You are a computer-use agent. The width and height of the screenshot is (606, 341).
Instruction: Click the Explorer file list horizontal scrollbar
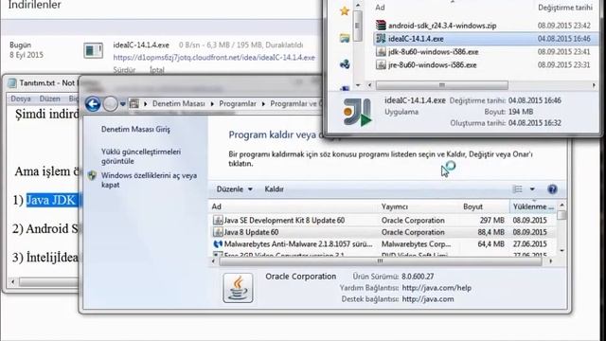(442, 85)
